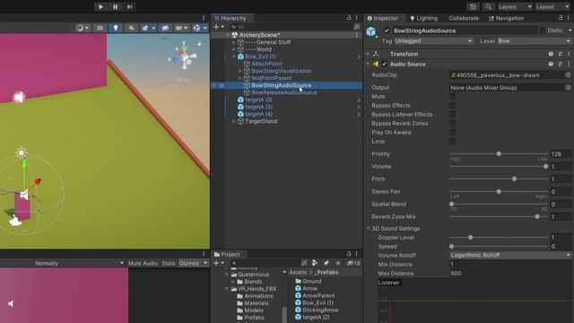Open the Layout dropdown

tap(552, 7)
